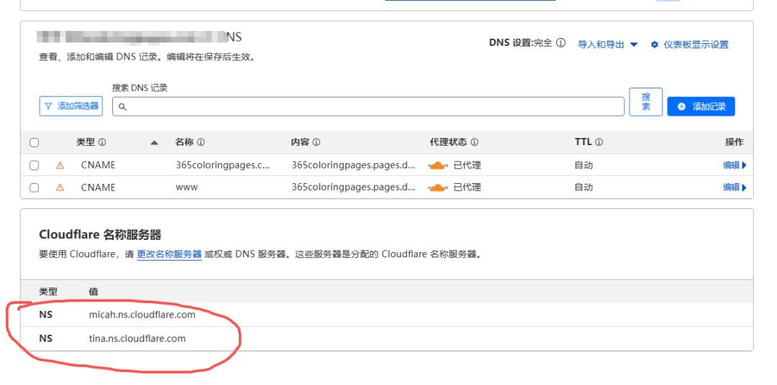This screenshot has width=777, height=385.
Task: Open the 导入和导出 dropdown
Action: (x=607, y=45)
